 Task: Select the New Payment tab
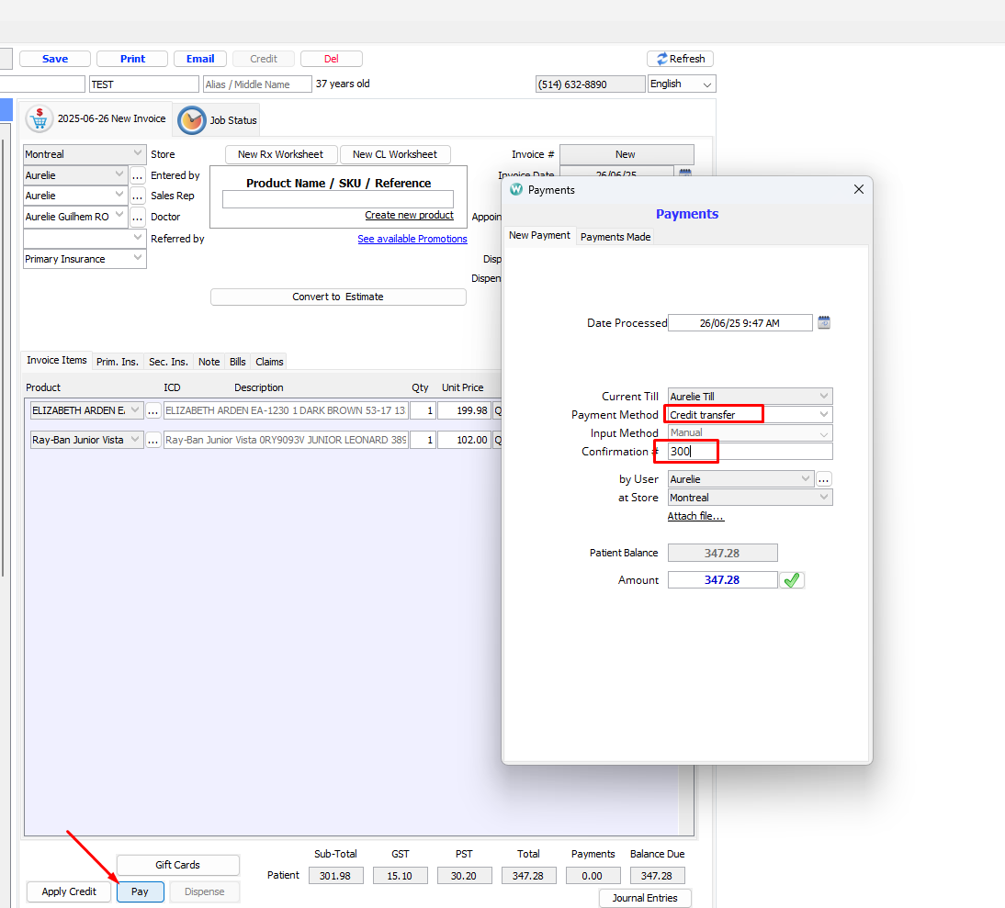539,236
